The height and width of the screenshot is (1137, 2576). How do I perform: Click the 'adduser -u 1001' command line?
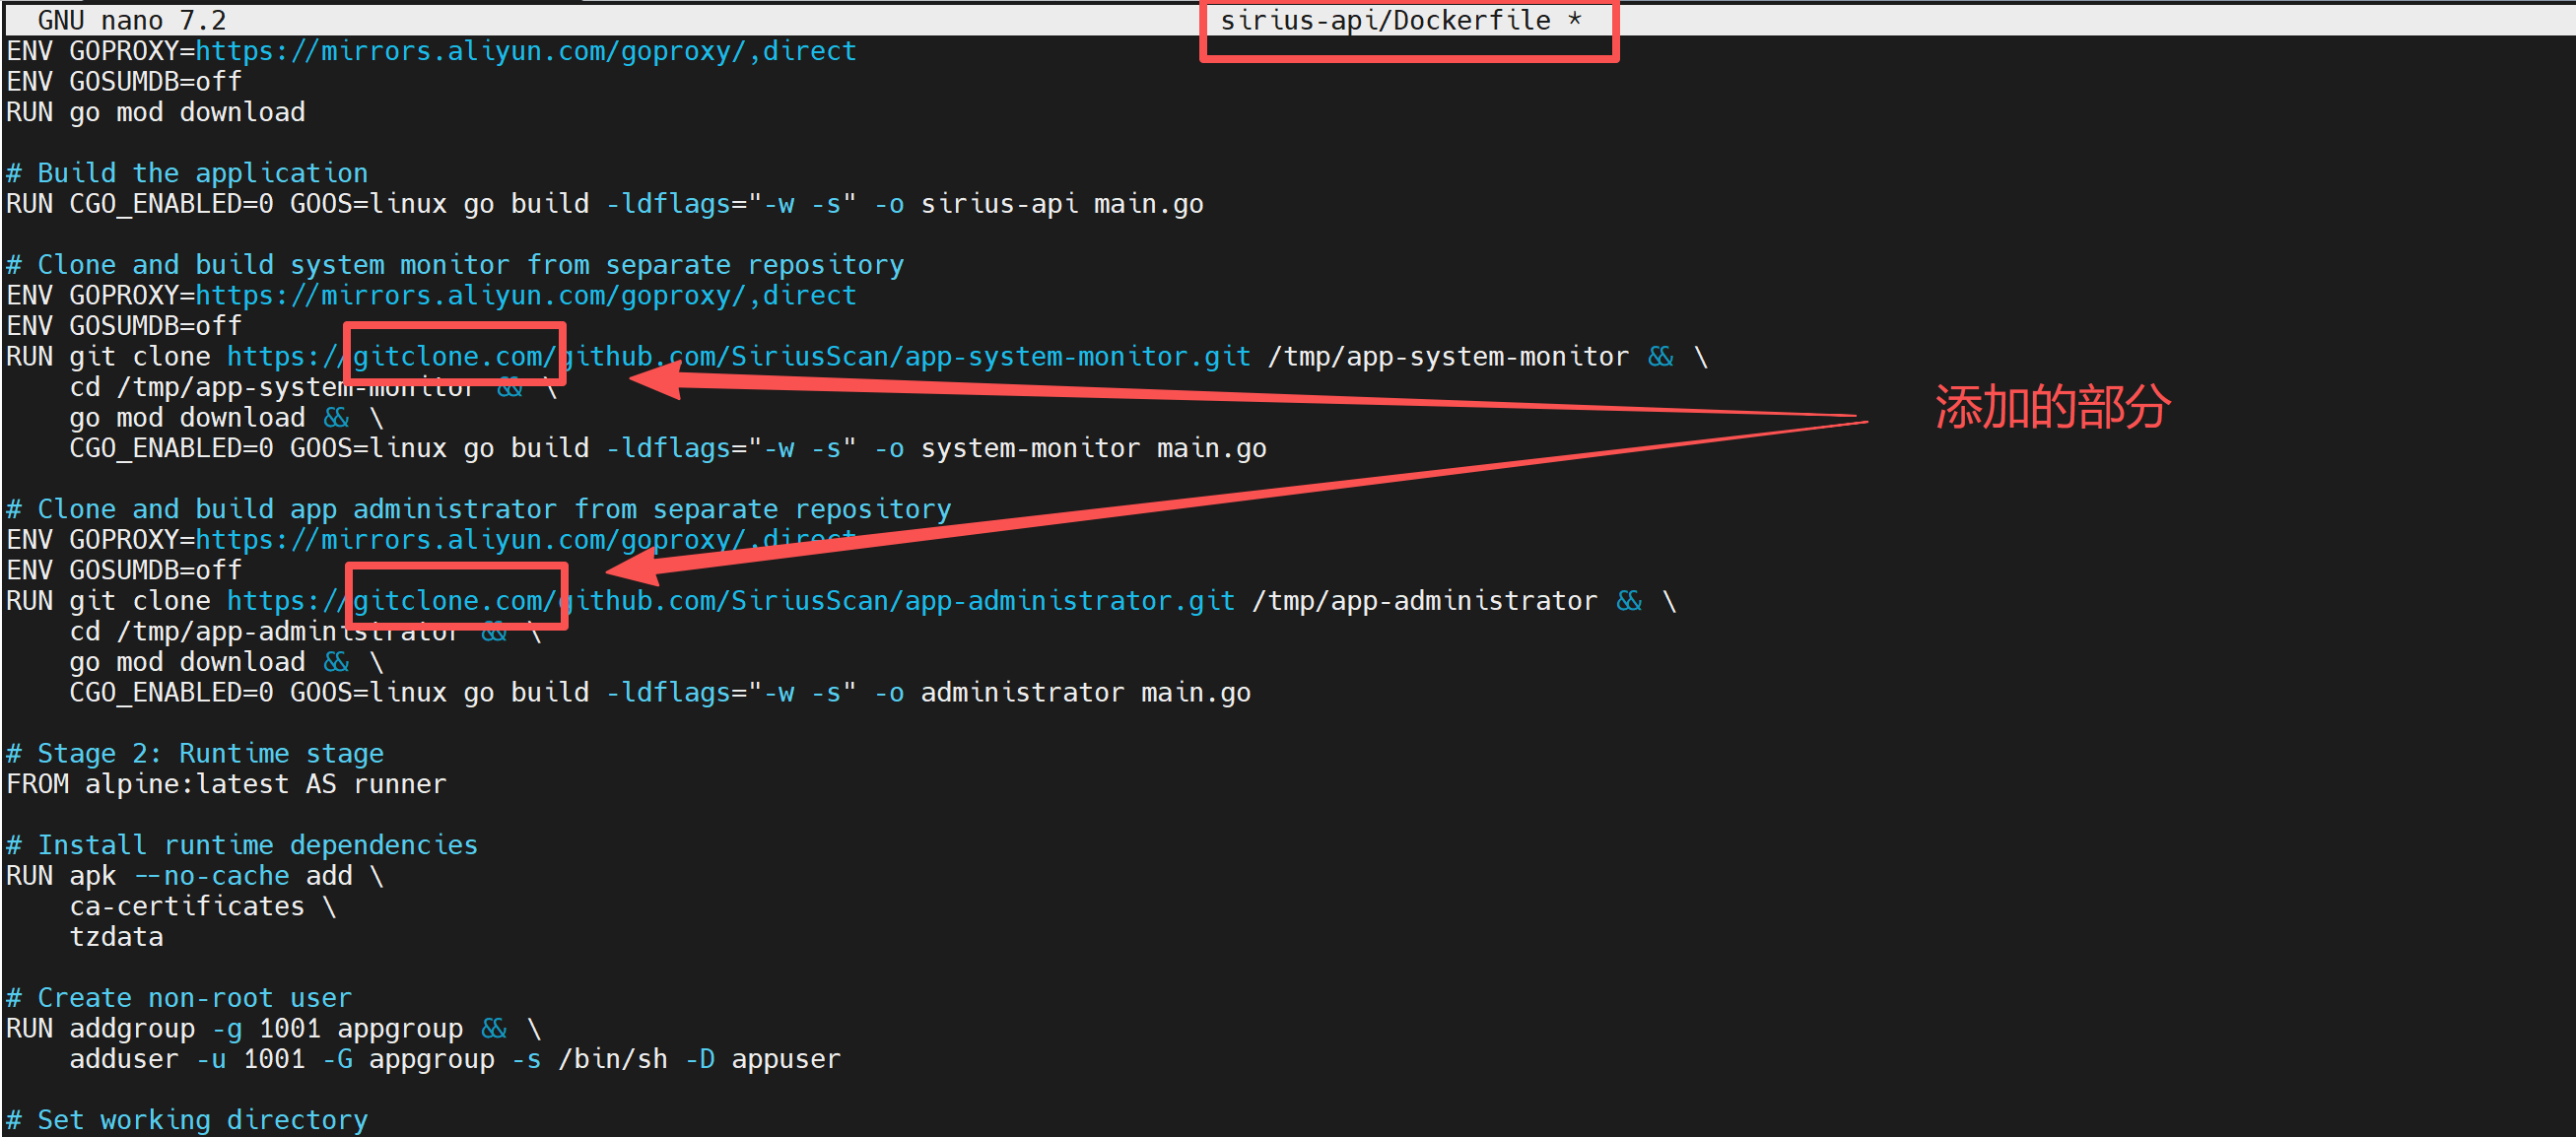point(187,1059)
